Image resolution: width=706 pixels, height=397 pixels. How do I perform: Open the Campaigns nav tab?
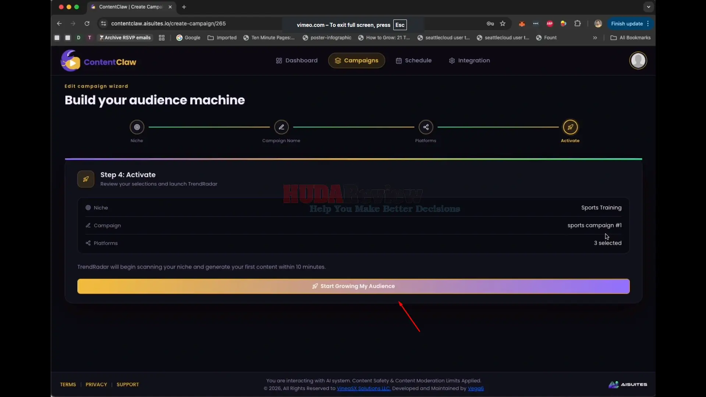click(x=356, y=60)
